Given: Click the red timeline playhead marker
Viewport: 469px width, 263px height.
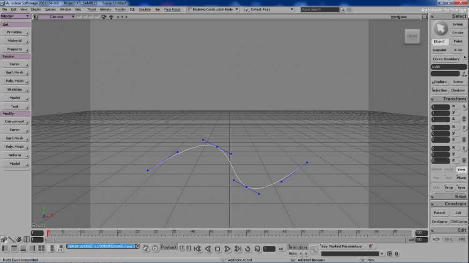Looking at the screenshot, I should (x=48, y=233).
